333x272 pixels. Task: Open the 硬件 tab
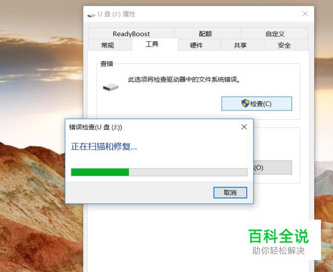coord(196,45)
